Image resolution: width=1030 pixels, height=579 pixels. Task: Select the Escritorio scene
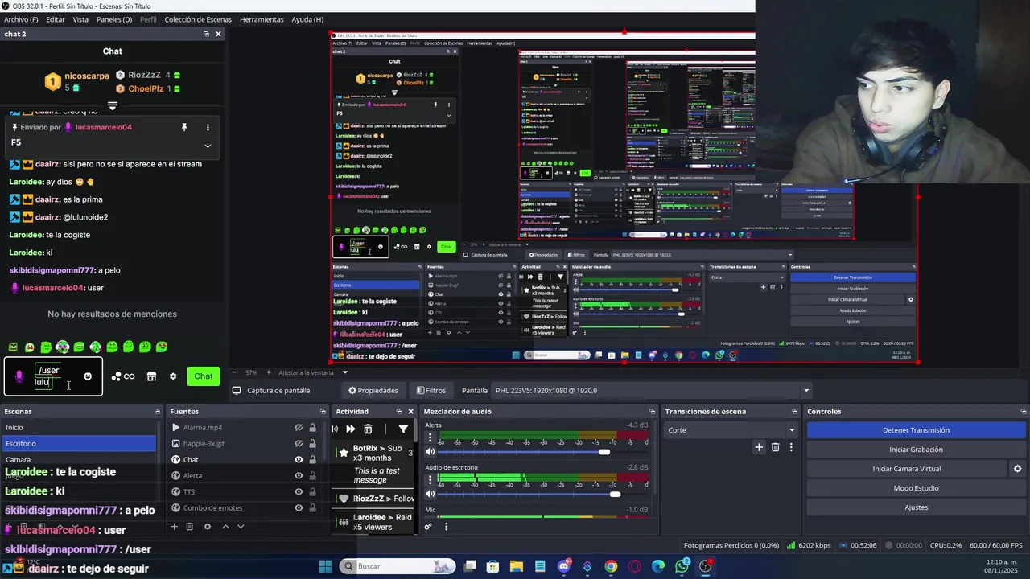(x=78, y=443)
